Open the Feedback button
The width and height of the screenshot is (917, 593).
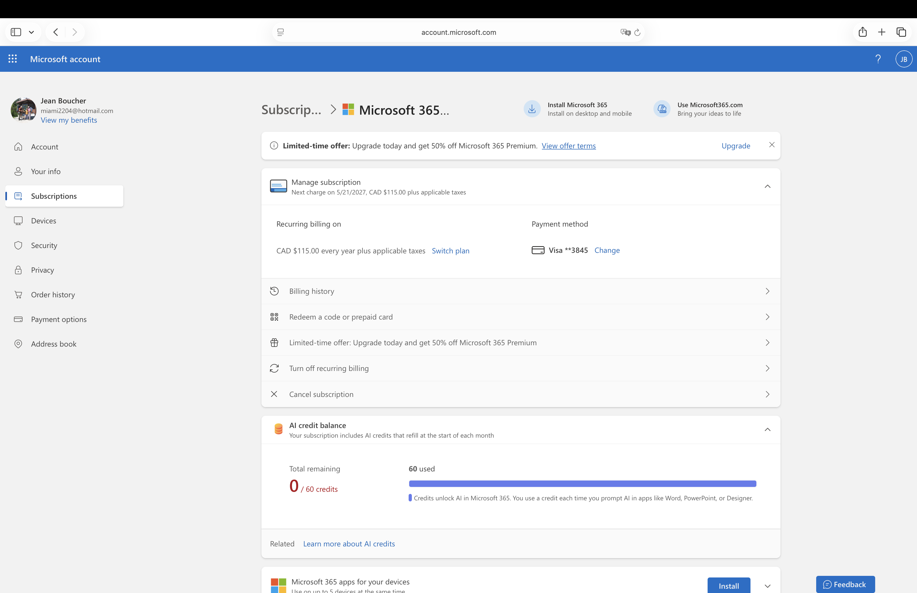click(845, 584)
